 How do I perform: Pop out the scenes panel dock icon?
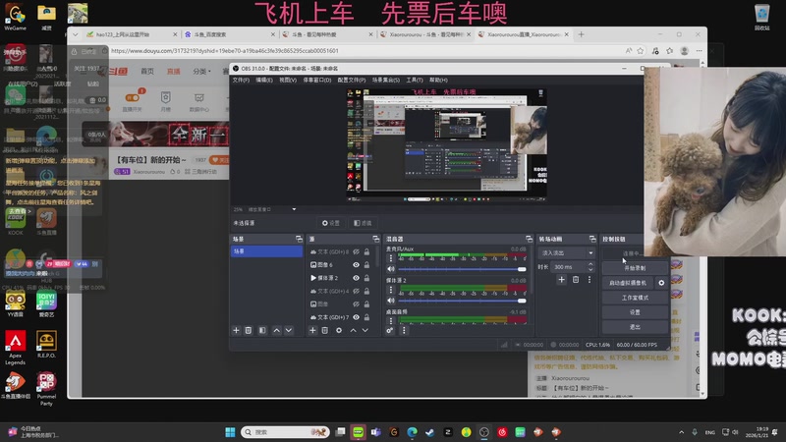(299, 239)
